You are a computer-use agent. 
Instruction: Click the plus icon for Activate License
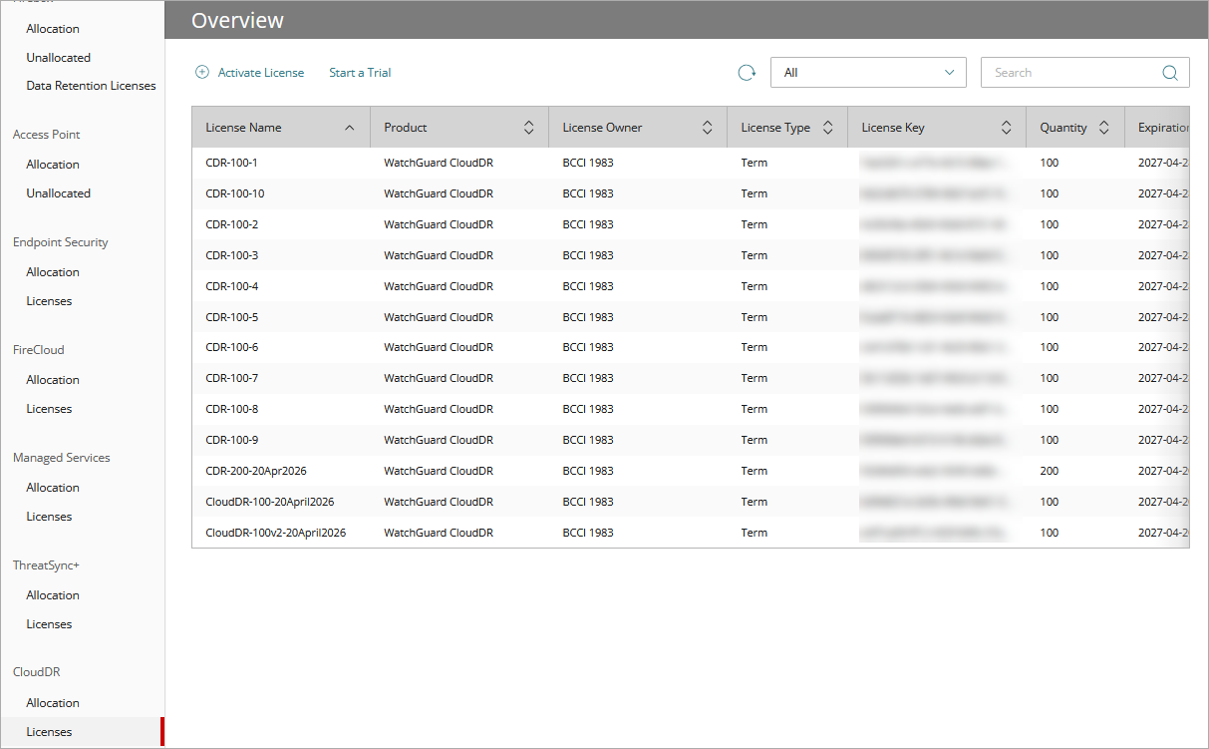point(202,73)
